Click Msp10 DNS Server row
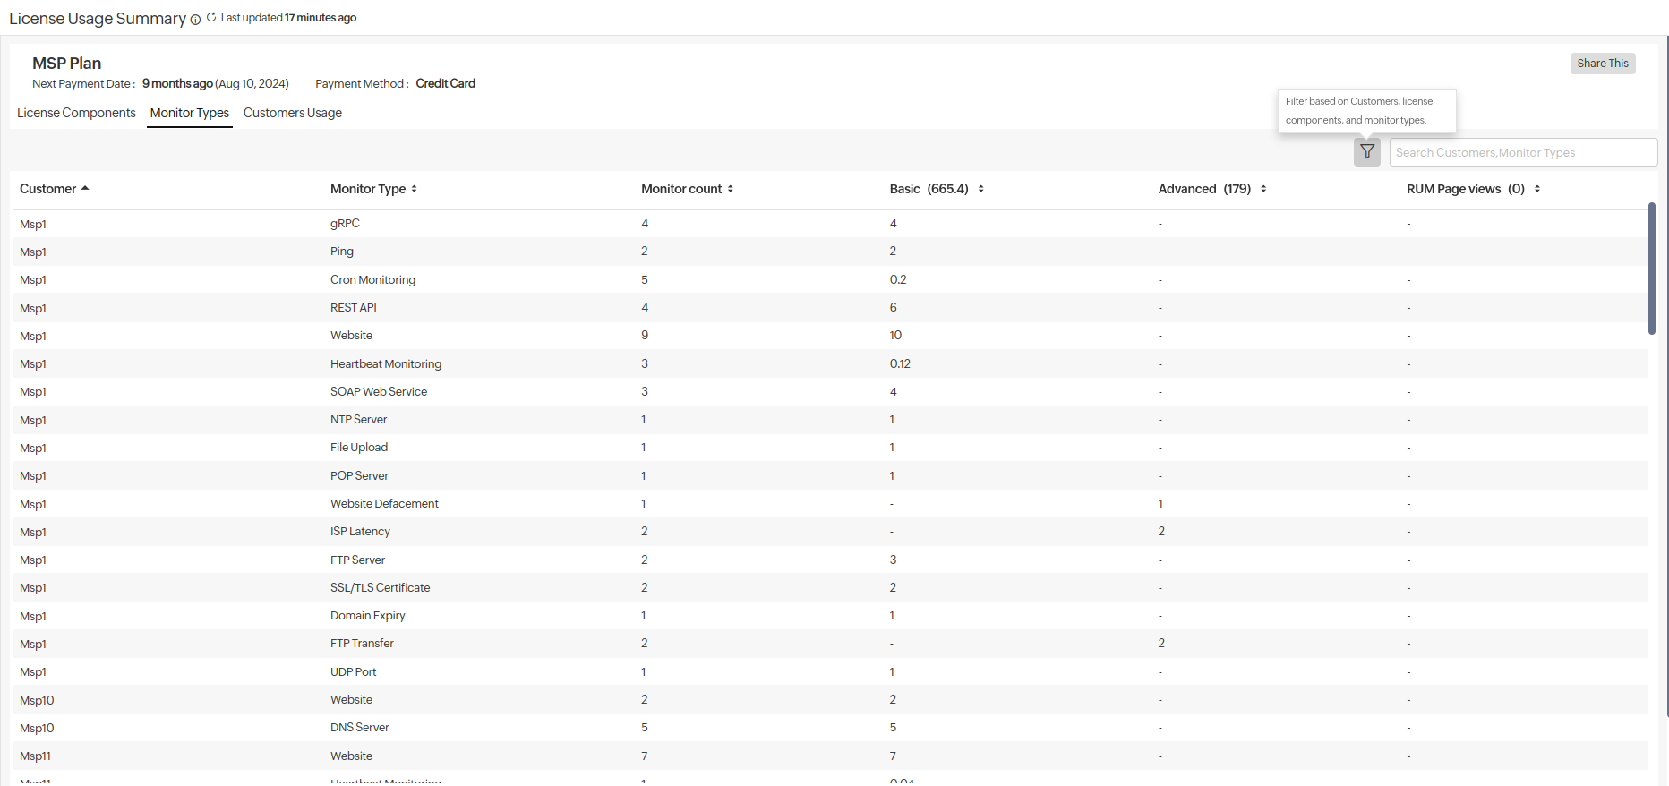Image resolution: width=1669 pixels, height=786 pixels. [359, 728]
